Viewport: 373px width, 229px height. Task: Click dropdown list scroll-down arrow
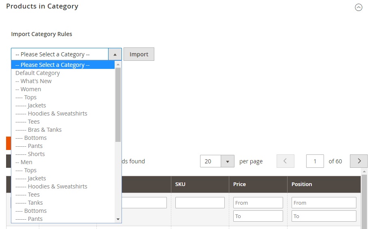tap(118, 219)
